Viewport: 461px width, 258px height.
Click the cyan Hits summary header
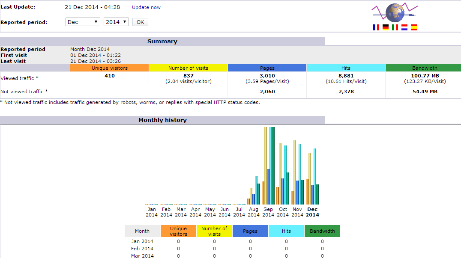point(346,68)
